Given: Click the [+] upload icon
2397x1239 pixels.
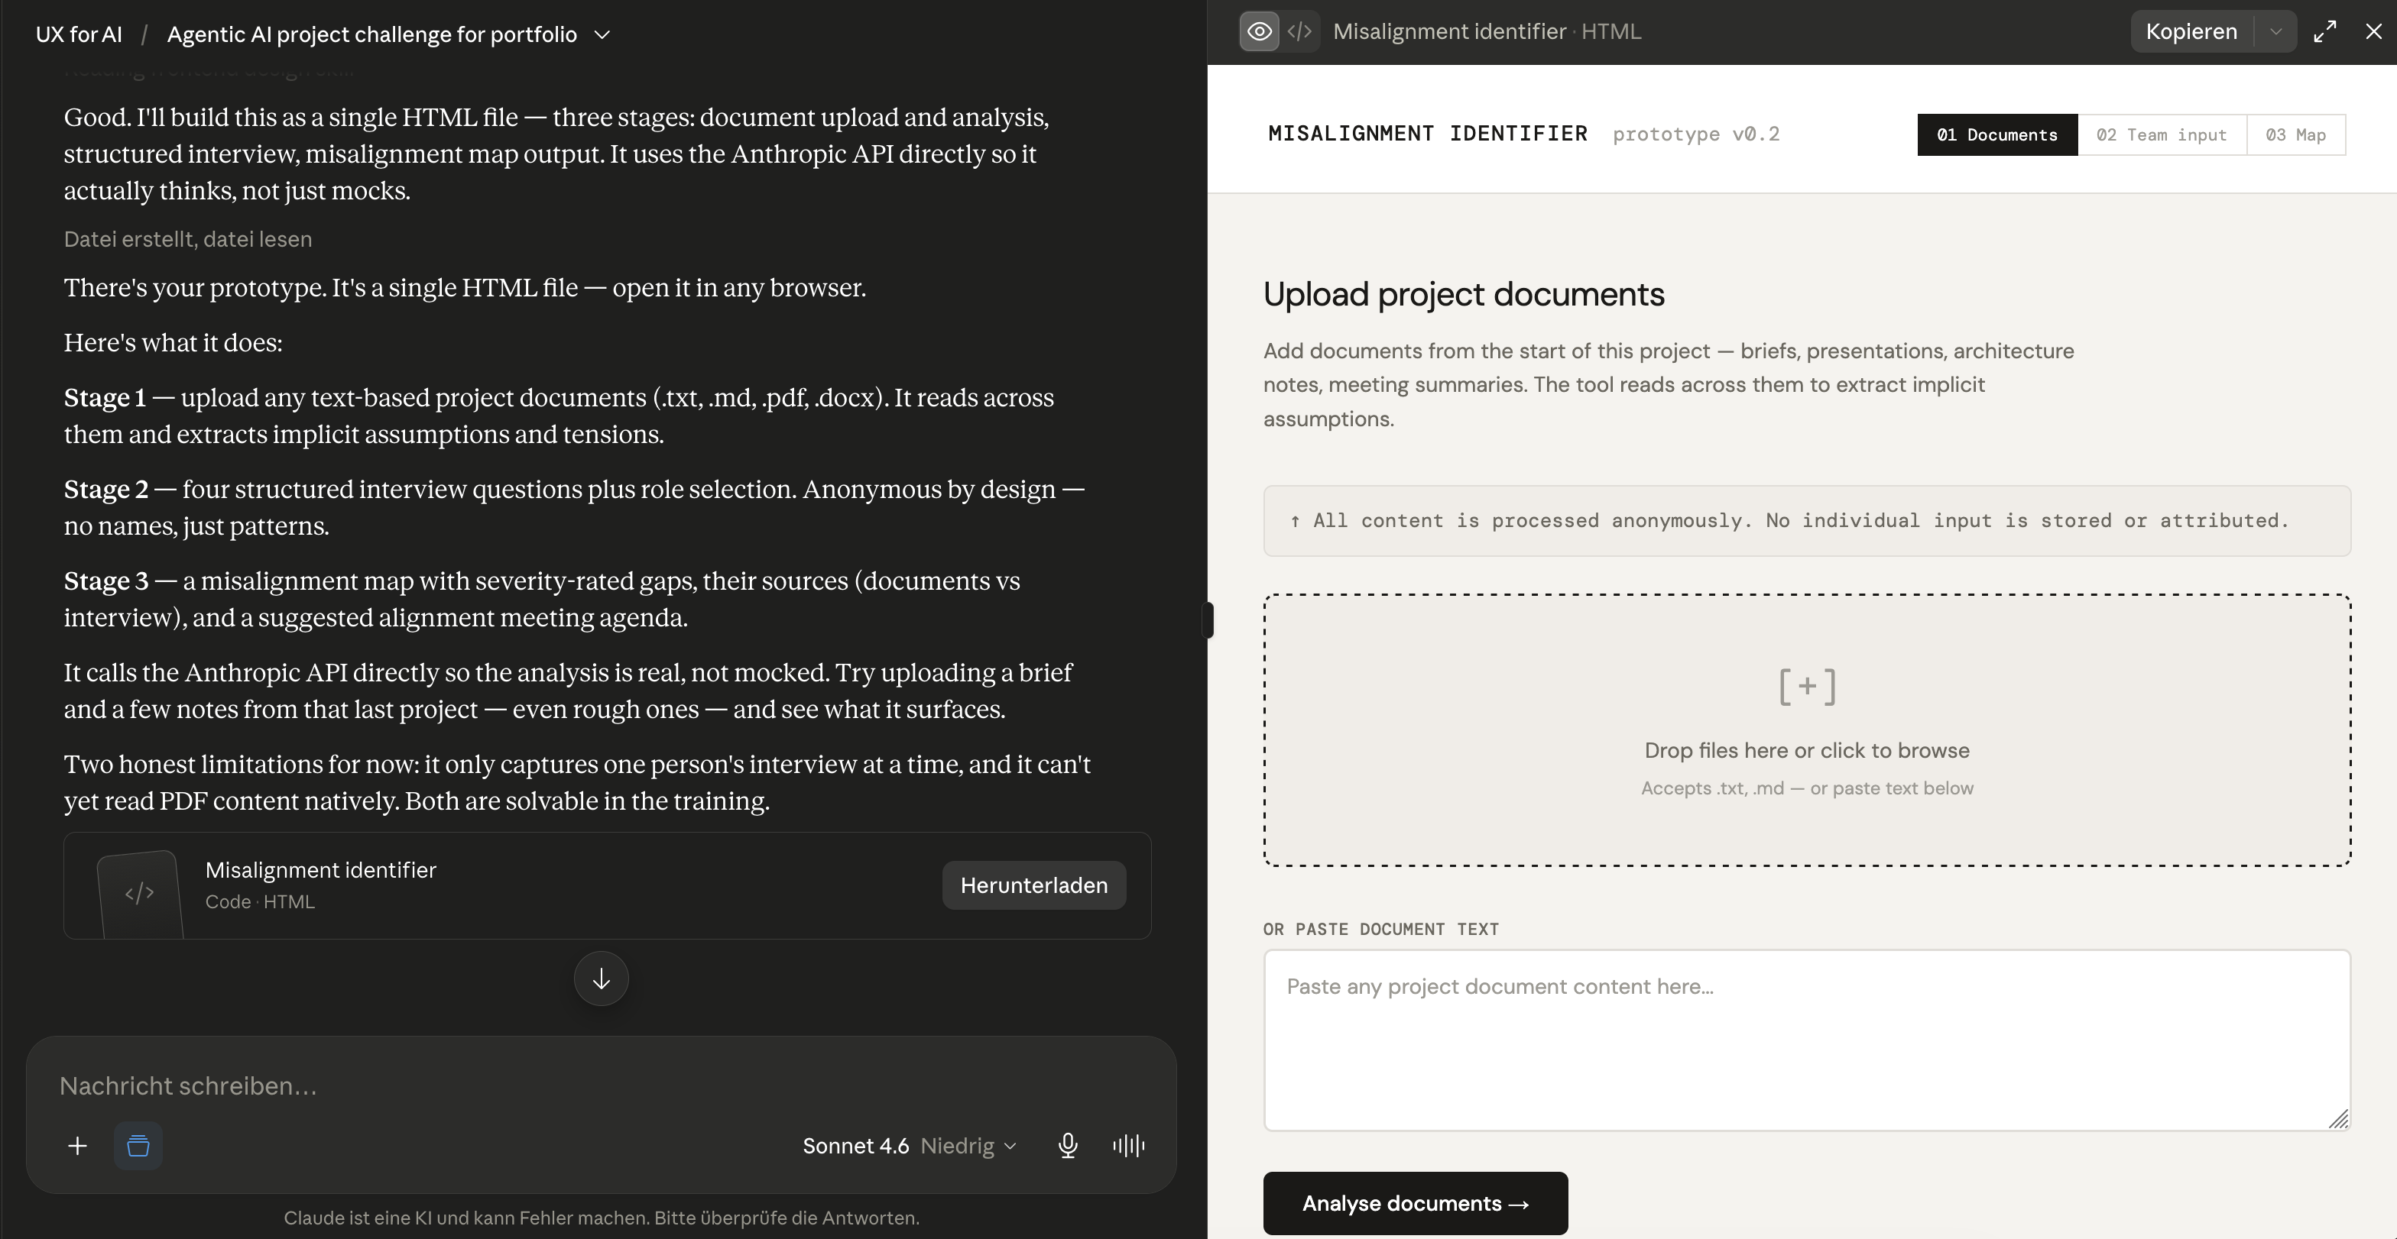Looking at the screenshot, I should coord(1807,687).
